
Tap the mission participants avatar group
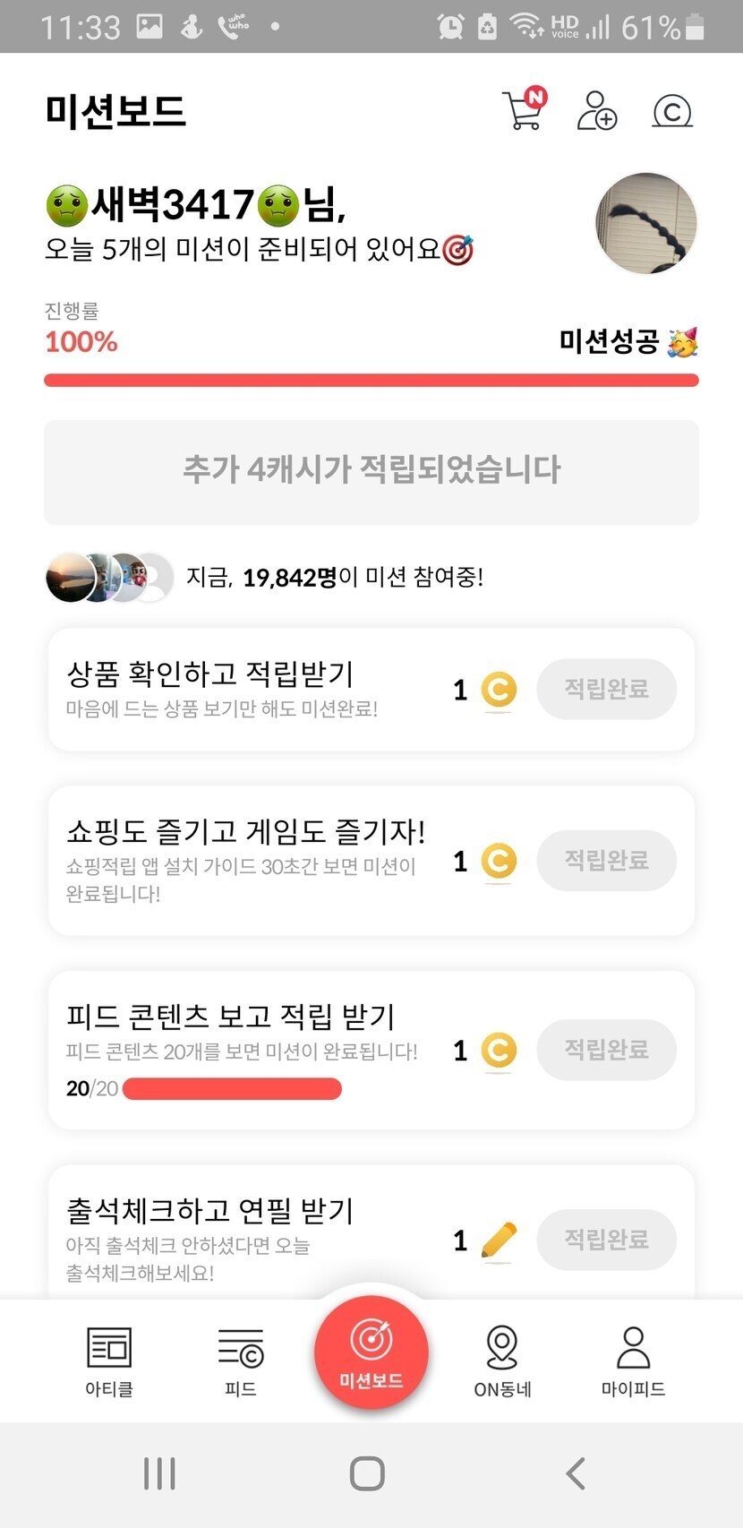tap(109, 578)
